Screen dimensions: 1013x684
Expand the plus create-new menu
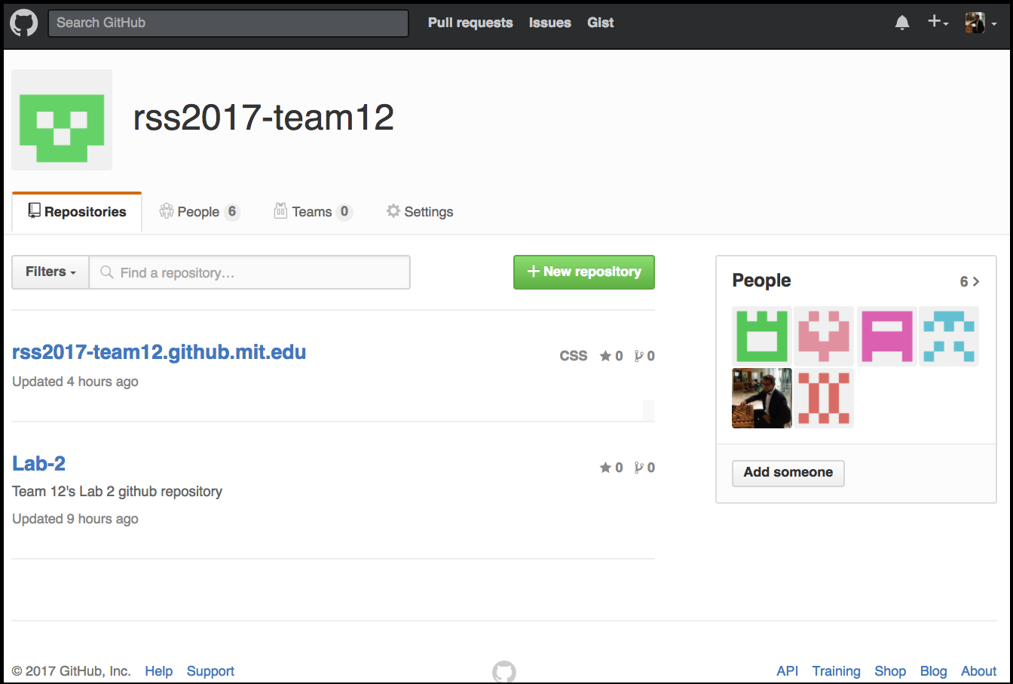938,22
